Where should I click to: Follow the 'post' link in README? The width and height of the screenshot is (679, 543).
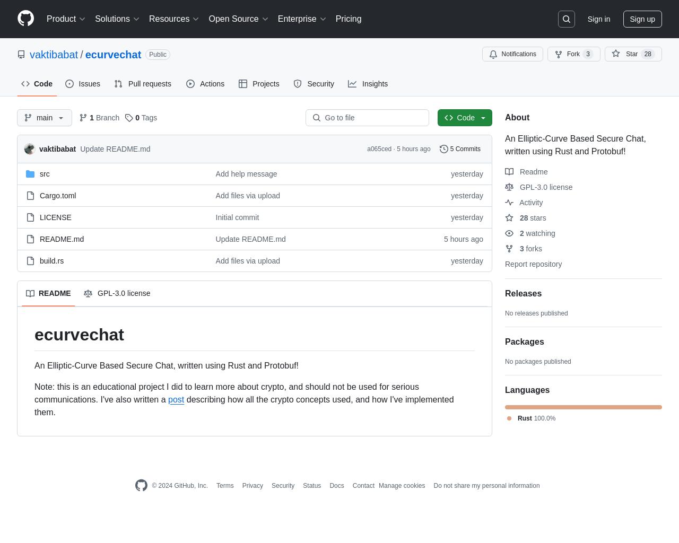176,399
